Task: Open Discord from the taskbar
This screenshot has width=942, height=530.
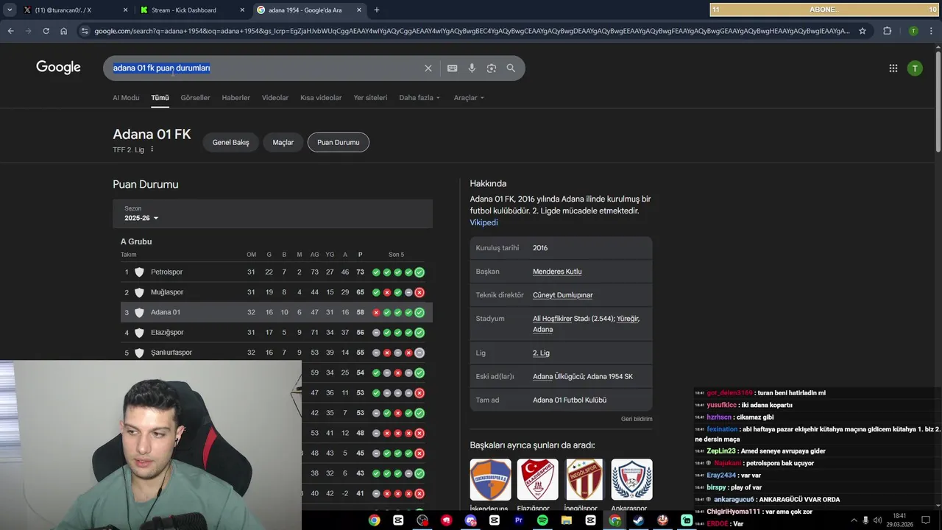Action: [471, 520]
